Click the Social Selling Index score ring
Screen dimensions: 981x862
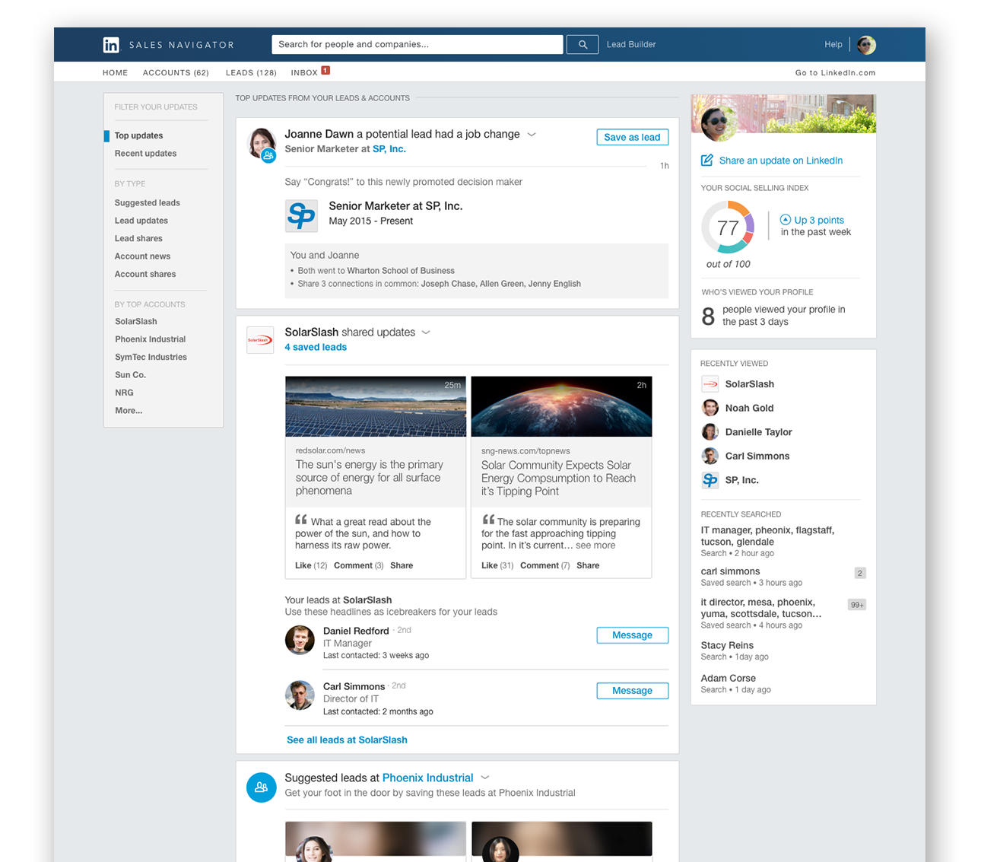pyautogui.click(x=728, y=227)
